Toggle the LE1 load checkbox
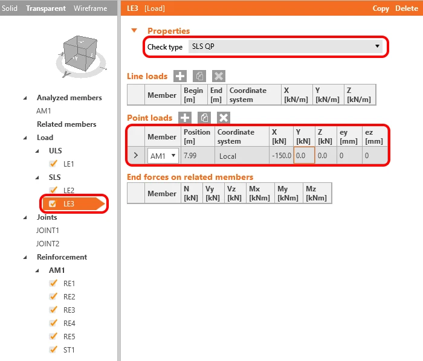This screenshot has width=423, height=361. point(53,164)
